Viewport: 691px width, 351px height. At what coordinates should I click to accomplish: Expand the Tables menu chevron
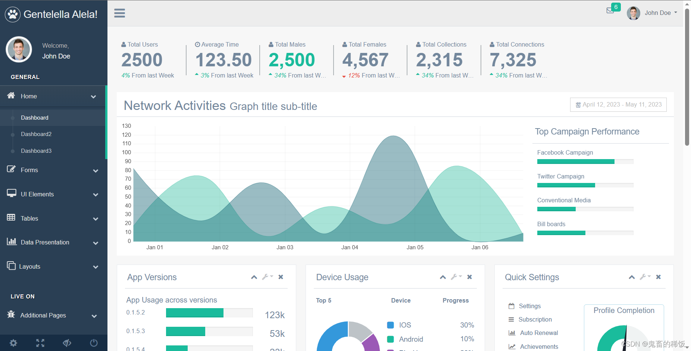(96, 219)
